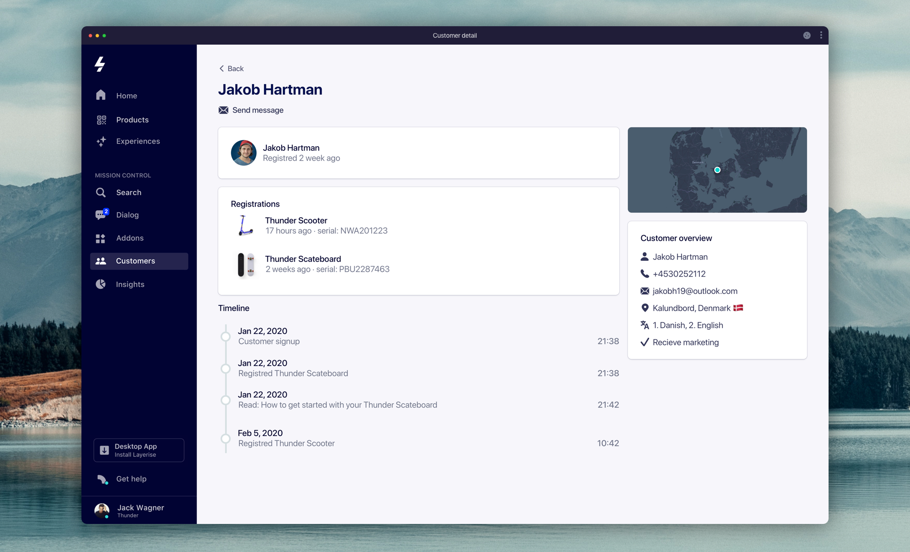
Task: Click the teal location dot on map
Action: point(717,170)
